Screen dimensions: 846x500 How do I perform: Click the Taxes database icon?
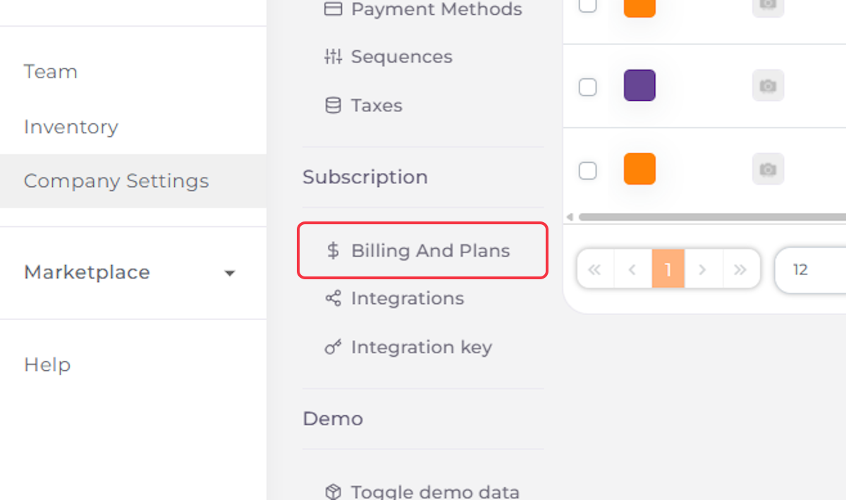(x=333, y=105)
